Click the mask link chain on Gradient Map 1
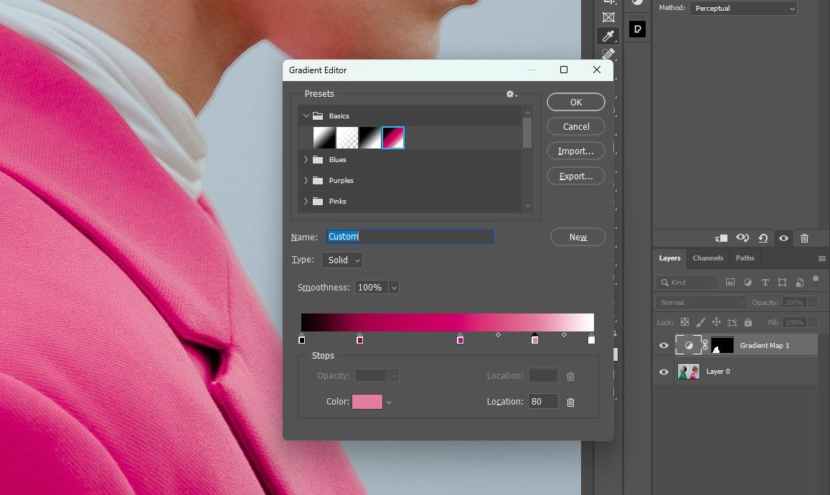This screenshot has width=830, height=495. pyautogui.click(x=705, y=345)
